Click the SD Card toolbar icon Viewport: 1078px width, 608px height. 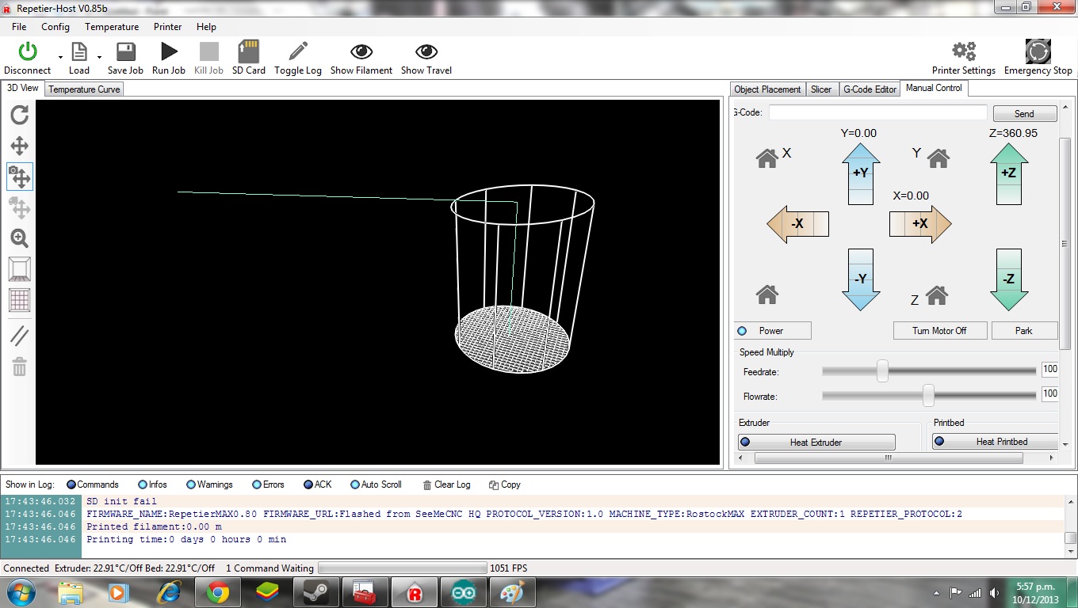[248, 52]
